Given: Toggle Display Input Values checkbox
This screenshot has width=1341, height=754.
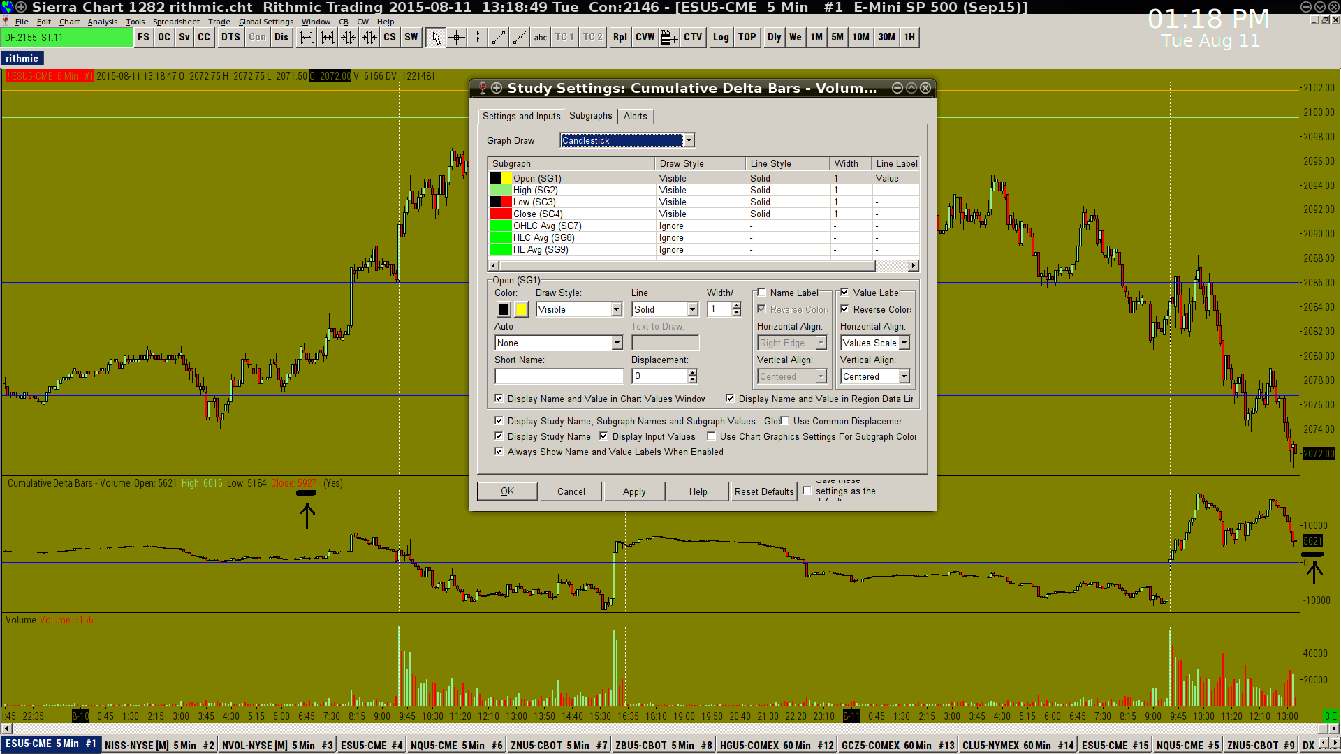Looking at the screenshot, I should (x=604, y=436).
